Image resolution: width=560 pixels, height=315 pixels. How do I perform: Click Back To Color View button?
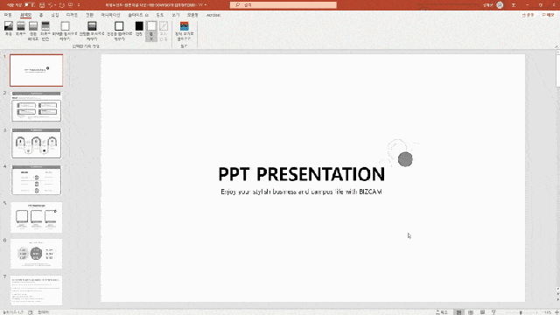[185, 31]
